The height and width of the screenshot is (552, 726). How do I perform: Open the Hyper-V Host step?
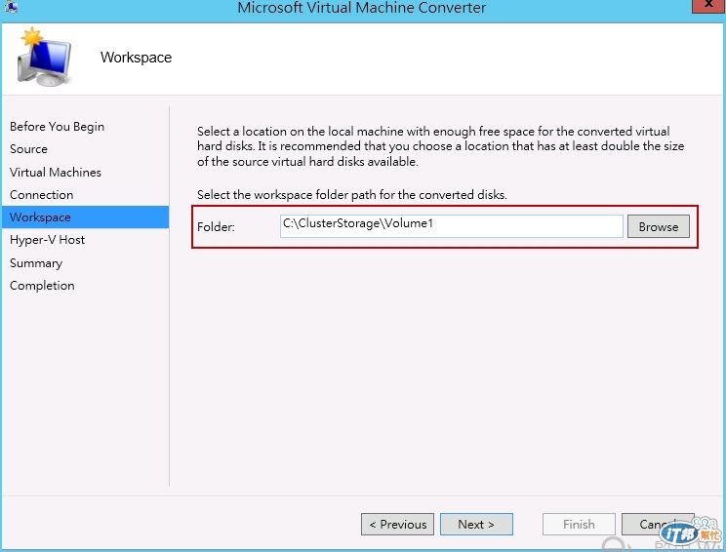pos(47,240)
